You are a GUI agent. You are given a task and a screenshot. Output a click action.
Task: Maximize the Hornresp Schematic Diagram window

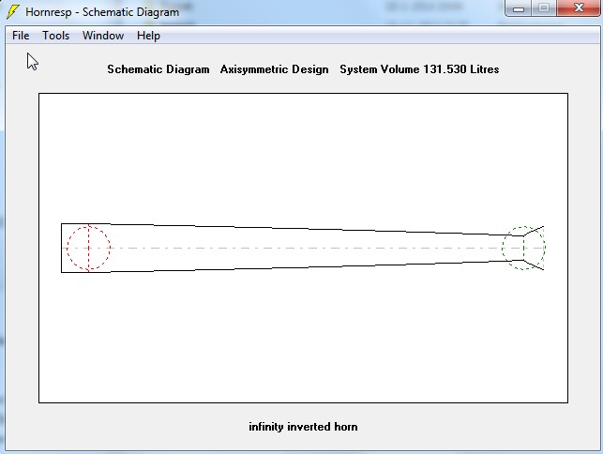(x=544, y=8)
